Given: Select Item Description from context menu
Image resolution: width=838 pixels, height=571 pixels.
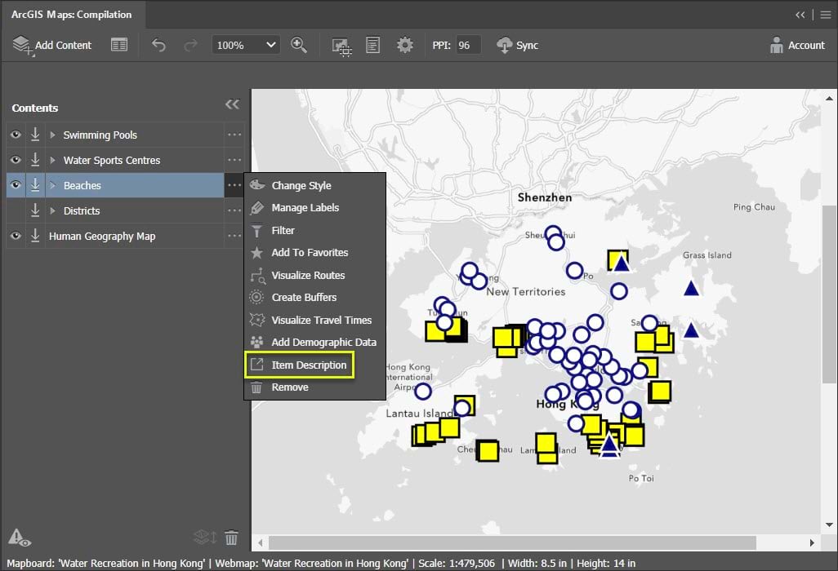Looking at the screenshot, I should (x=309, y=365).
